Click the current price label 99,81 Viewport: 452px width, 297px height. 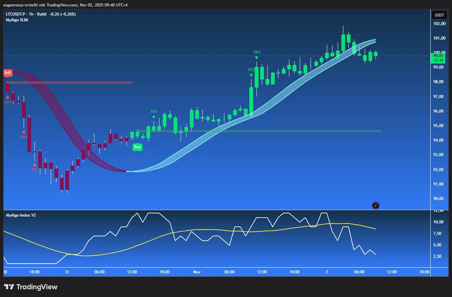(x=438, y=55)
